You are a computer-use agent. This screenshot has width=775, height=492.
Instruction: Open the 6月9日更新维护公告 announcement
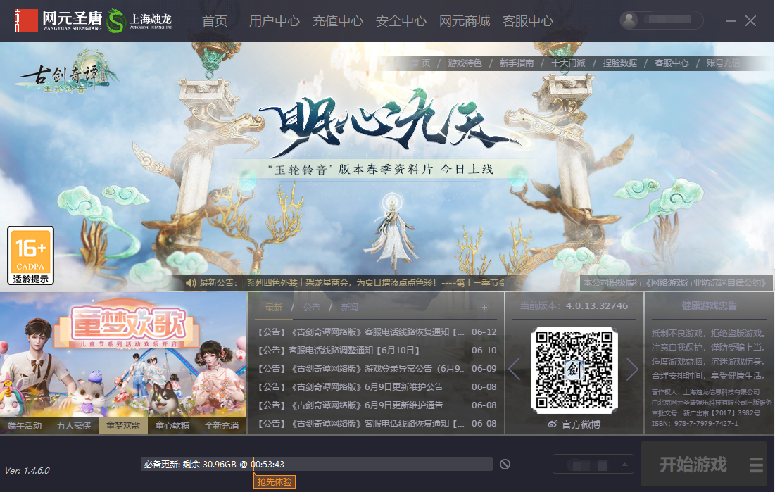click(351, 386)
